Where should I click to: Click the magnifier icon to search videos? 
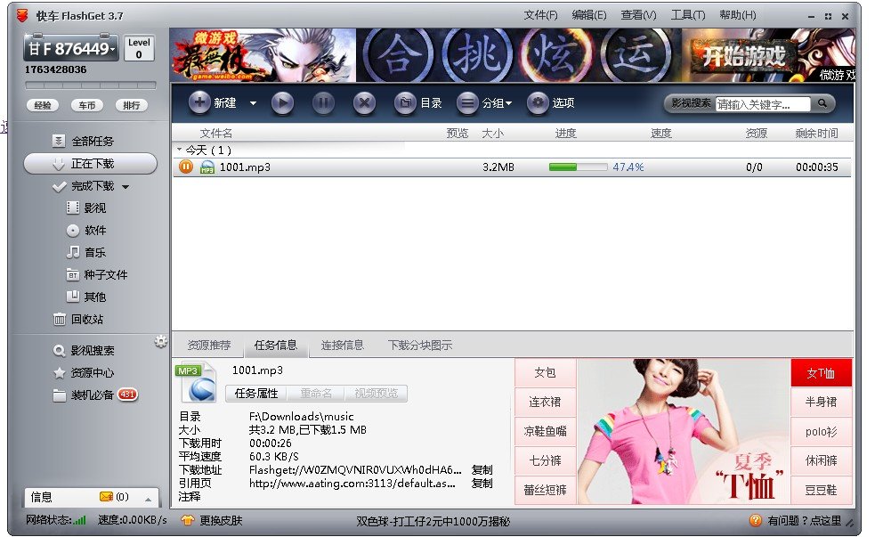coord(821,103)
